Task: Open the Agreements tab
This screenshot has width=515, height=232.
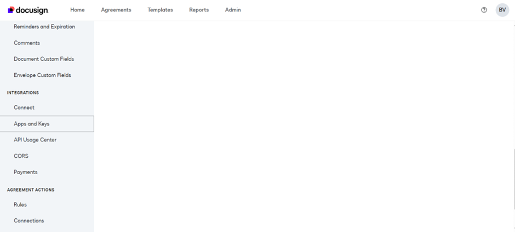Action: tap(116, 10)
